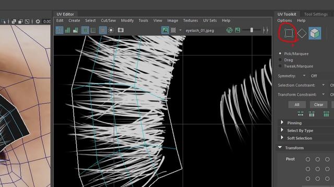This screenshot has height=187, width=334.
Task: Set pivot to top-left circle
Action: pyautogui.click(x=308, y=159)
